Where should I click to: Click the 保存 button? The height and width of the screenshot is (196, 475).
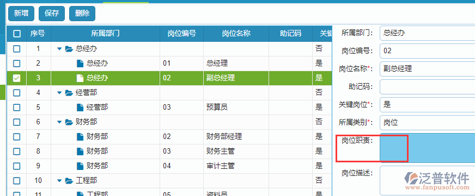[x=52, y=13]
